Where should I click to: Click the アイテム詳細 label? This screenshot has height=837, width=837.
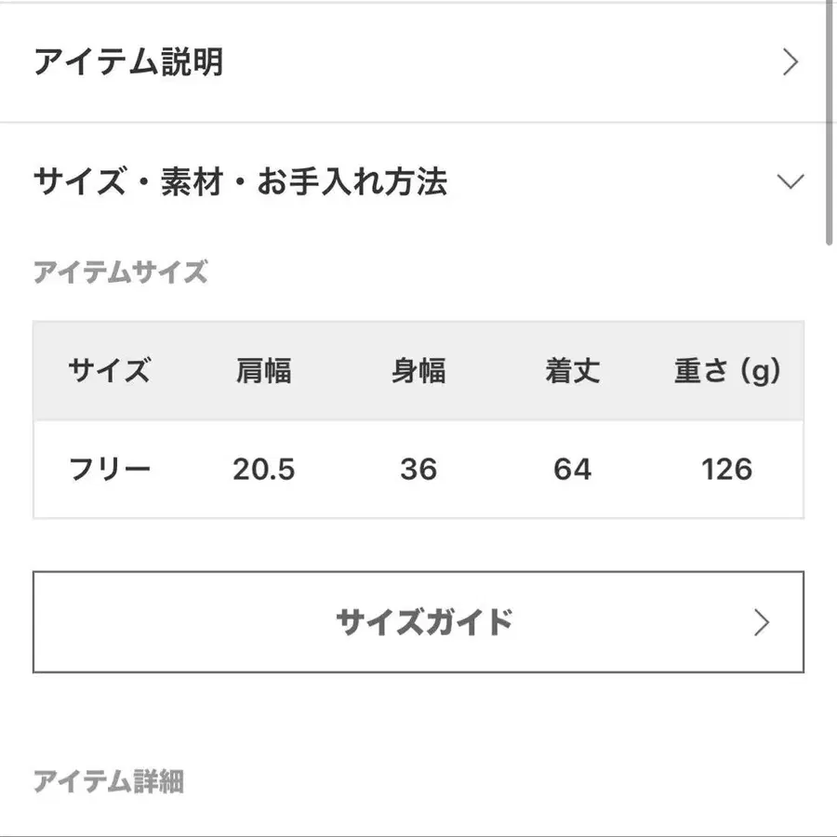tap(109, 782)
